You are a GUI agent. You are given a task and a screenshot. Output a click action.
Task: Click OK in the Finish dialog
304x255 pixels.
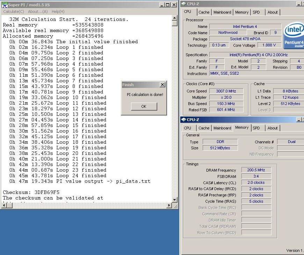click(x=144, y=106)
